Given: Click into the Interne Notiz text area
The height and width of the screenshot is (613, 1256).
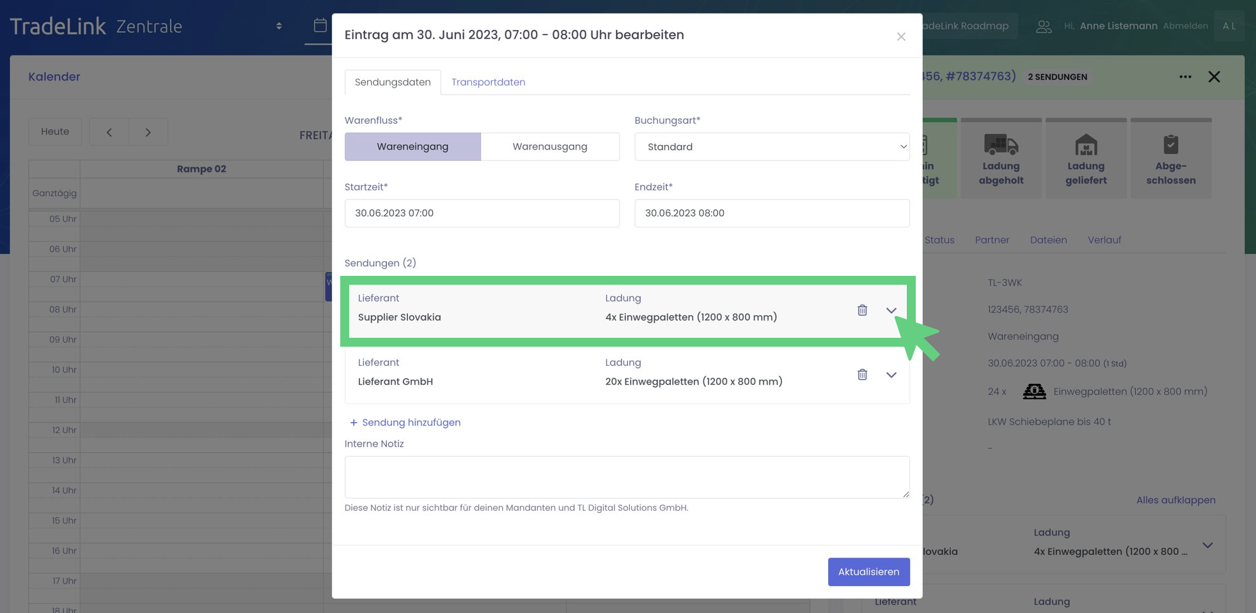Looking at the screenshot, I should click(626, 477).
